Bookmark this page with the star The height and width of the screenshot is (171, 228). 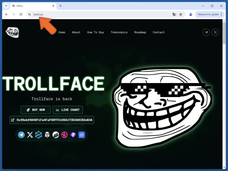coord(181,14)
